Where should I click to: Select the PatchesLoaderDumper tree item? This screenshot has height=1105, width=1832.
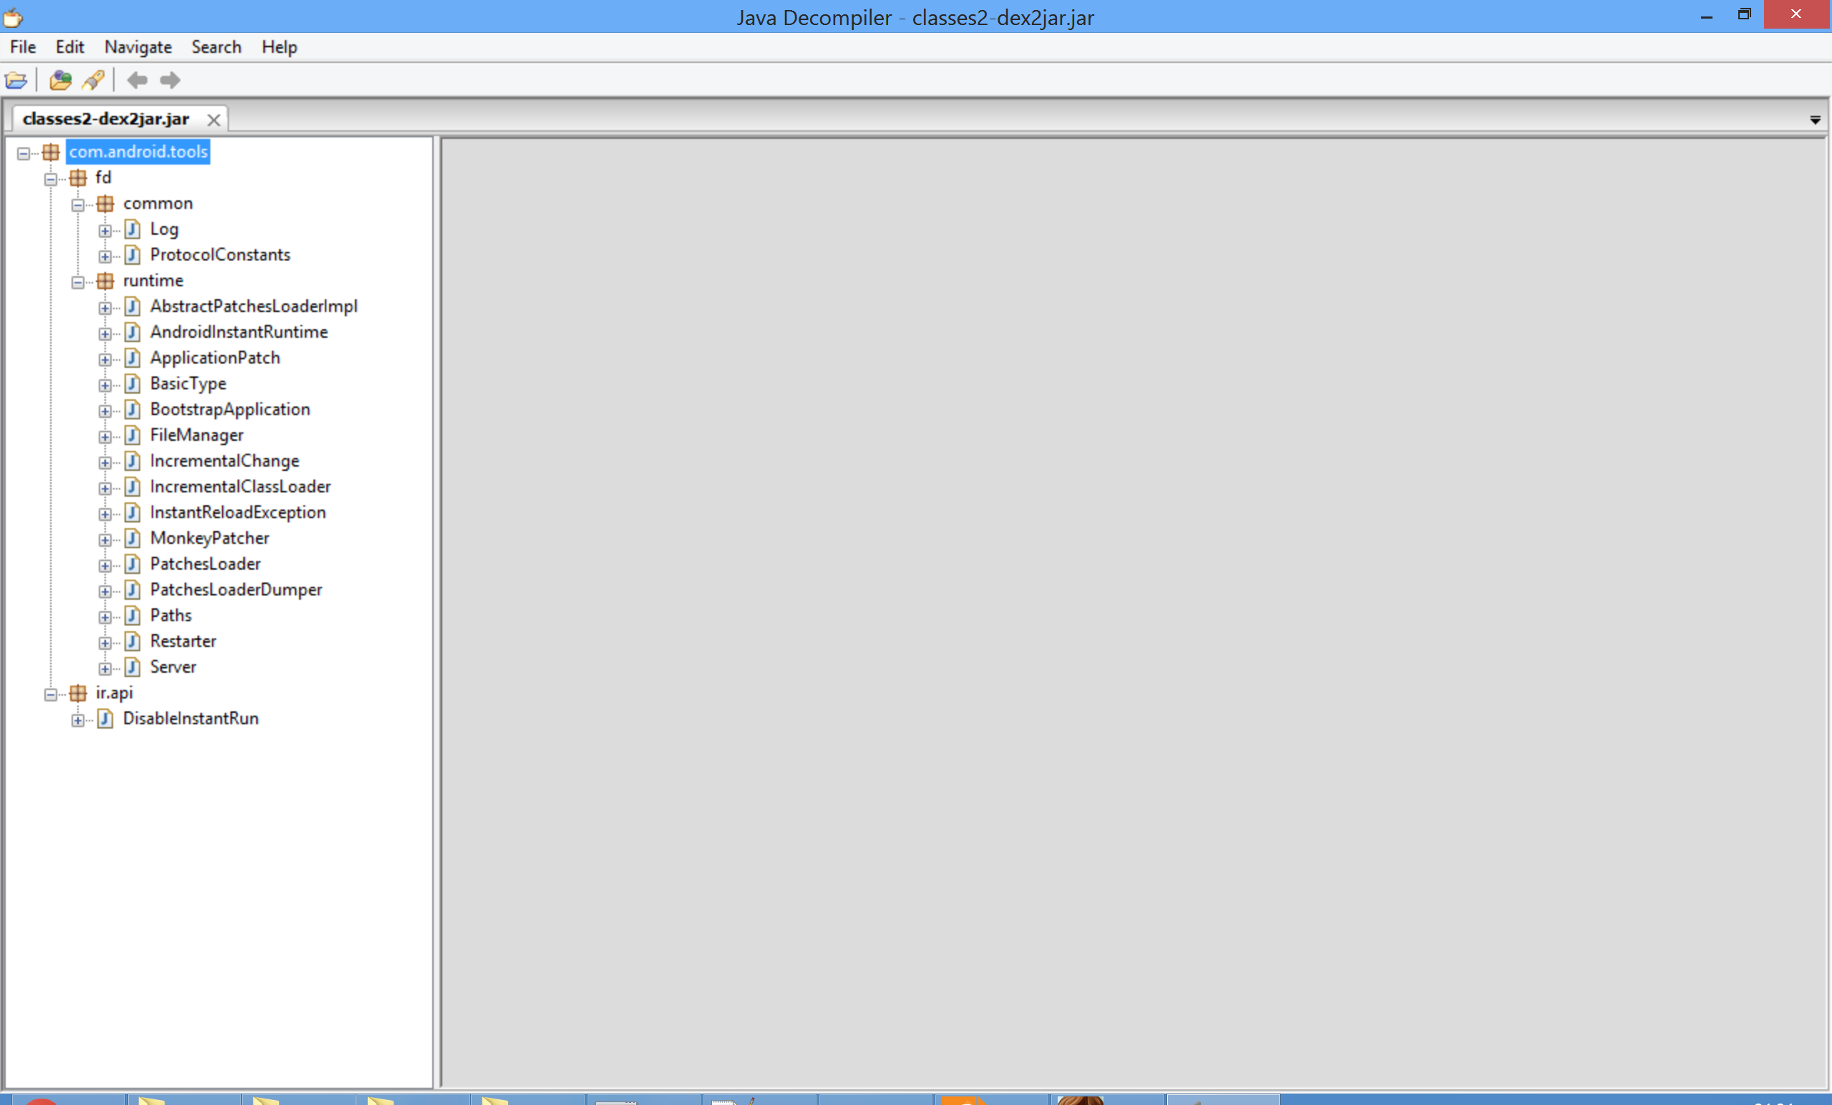click(x=235, y=590)
